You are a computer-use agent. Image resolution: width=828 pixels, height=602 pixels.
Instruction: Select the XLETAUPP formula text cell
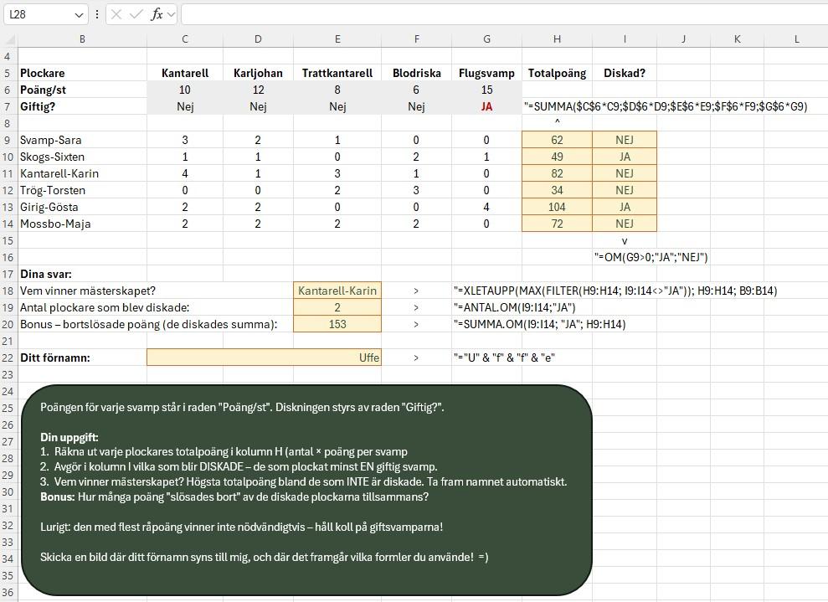point(615,291)
